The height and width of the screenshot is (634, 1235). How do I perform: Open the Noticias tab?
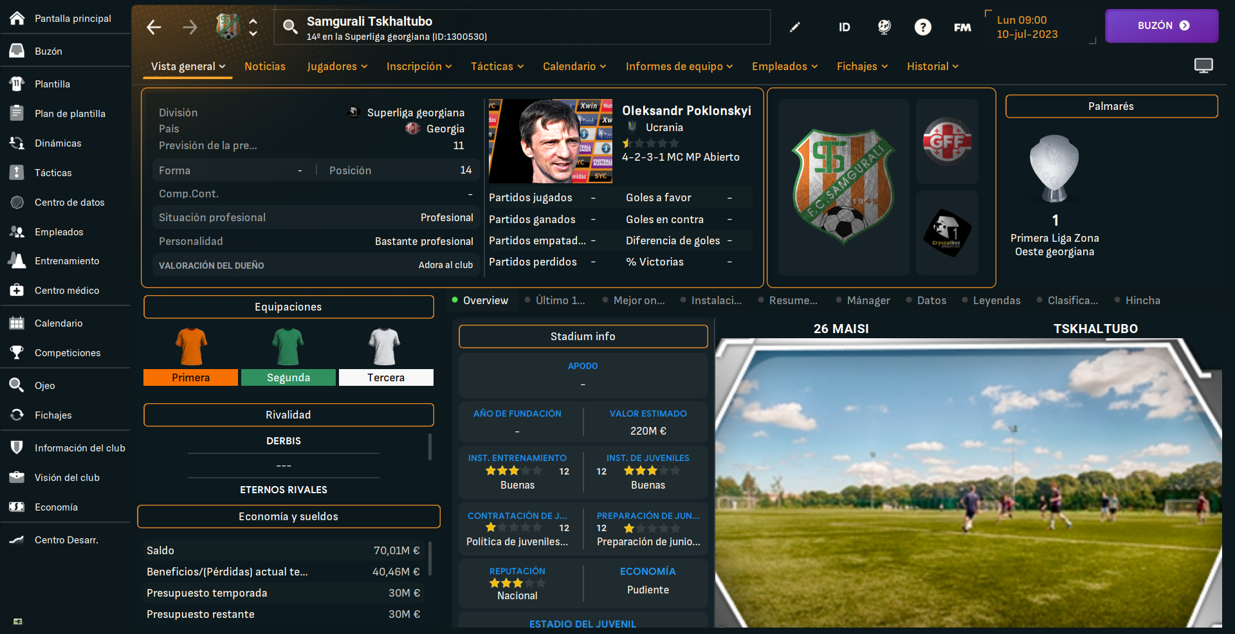265,66
